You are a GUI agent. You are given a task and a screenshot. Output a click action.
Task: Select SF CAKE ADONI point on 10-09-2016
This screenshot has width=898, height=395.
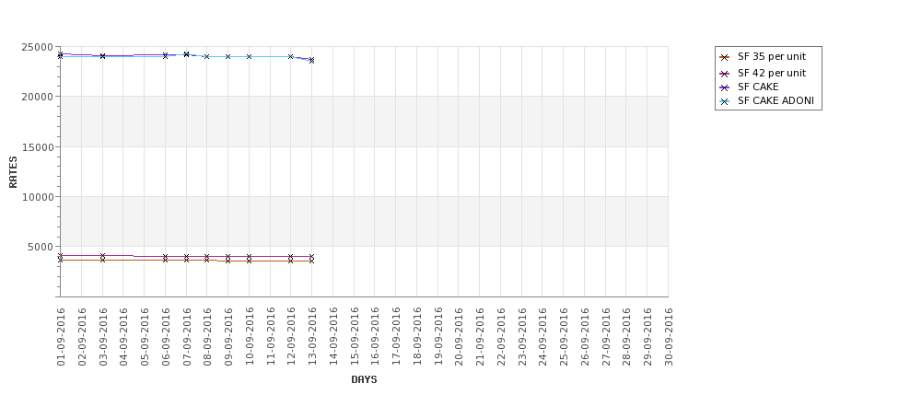[x=249, y=57]
